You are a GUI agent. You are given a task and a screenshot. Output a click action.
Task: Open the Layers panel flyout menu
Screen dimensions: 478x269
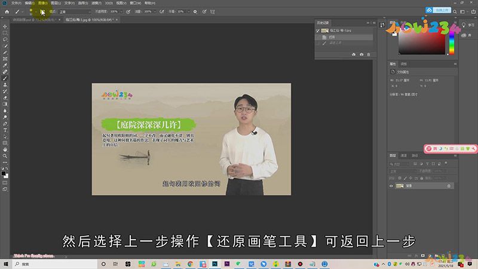coord(455,155)
